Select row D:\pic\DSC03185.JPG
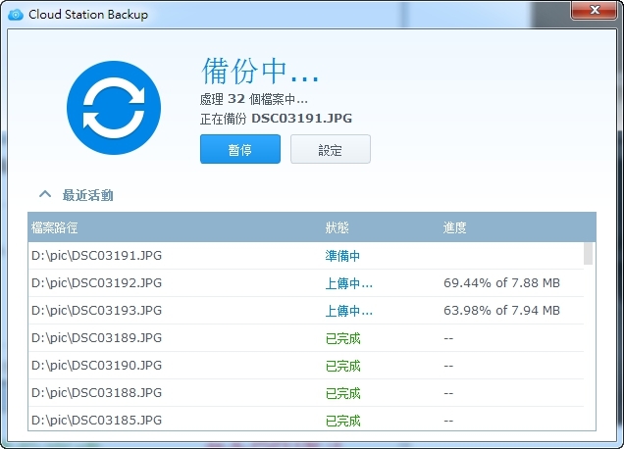This screenshot has width=624, height=449. coord(306,419)
